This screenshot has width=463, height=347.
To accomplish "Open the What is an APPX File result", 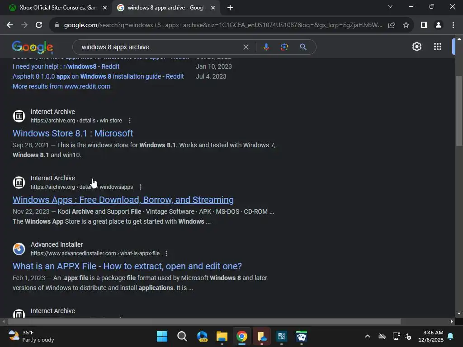I will coord(127,266).
